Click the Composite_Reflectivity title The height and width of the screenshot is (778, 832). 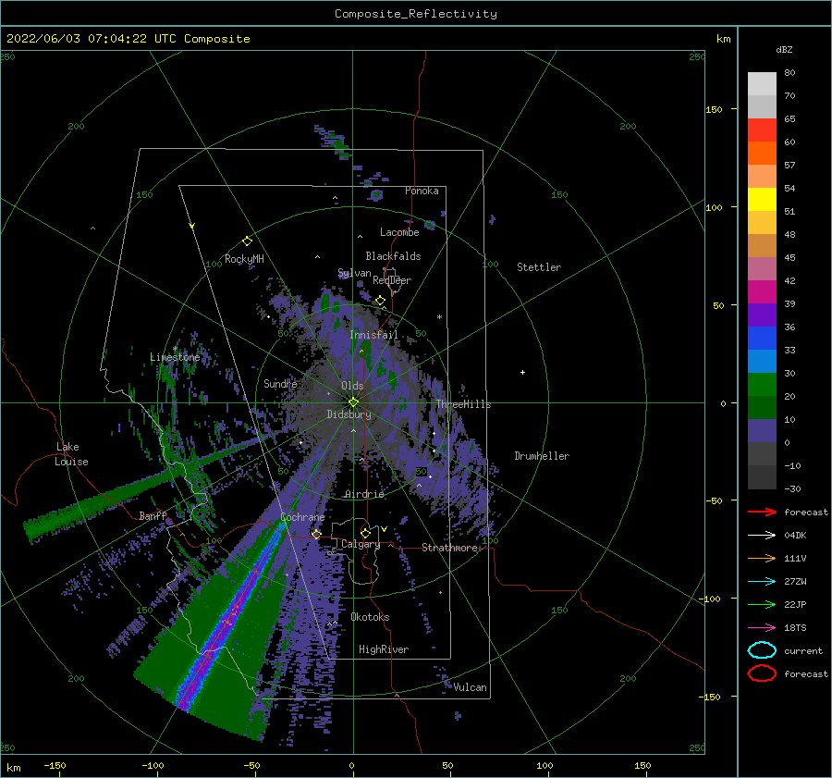click(415, 14)
